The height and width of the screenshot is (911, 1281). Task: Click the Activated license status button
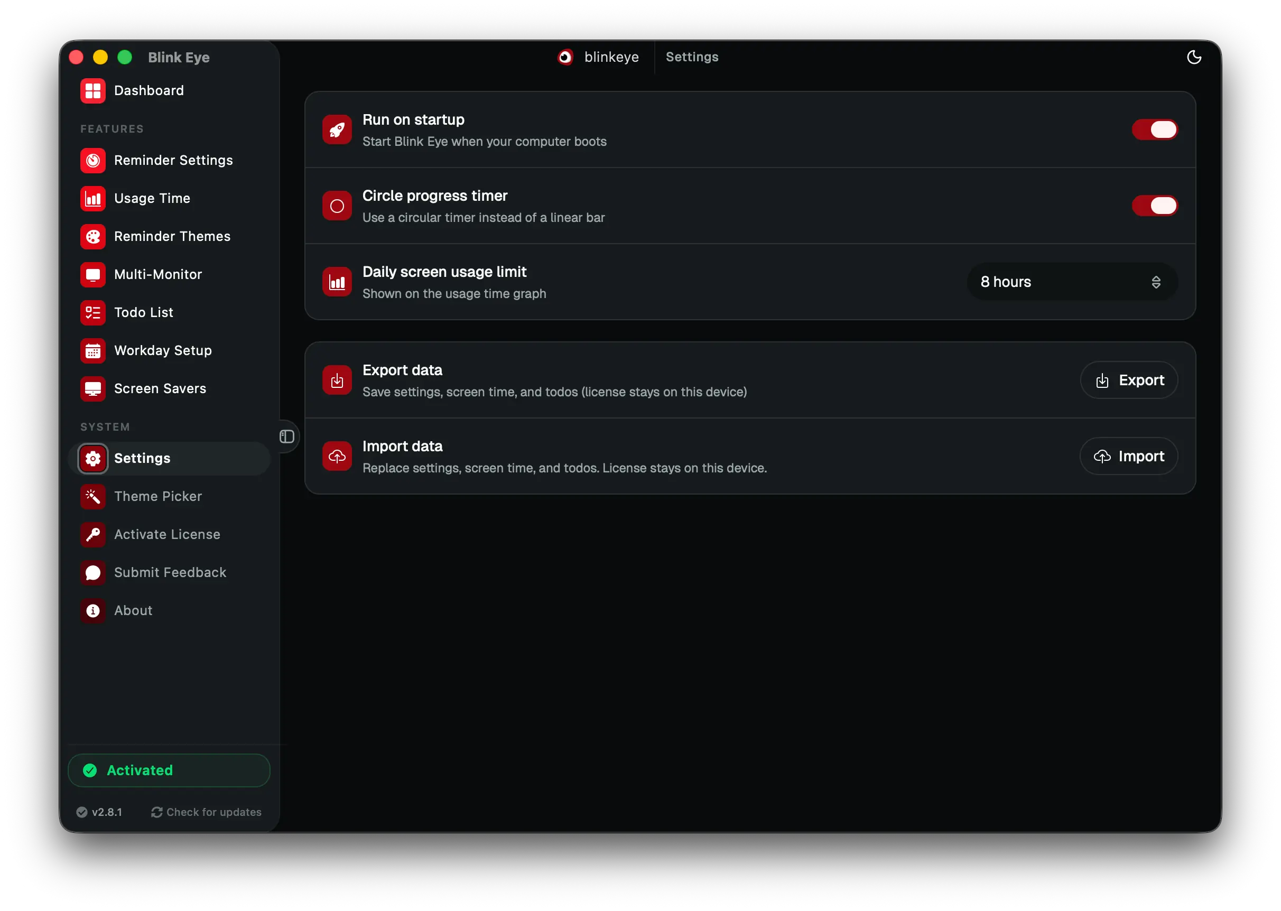pyautogui.click(x=169, y=771)
